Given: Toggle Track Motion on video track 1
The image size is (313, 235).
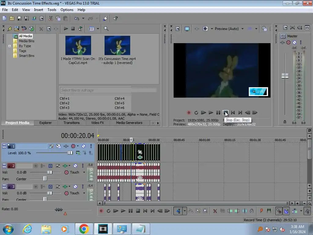Looking at the screenshot, I should pyautogui.click(x=58, y=146).
